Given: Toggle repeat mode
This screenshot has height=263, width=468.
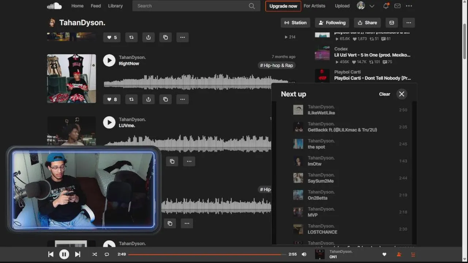Looking at the screenshot, I should pos(107,254).
